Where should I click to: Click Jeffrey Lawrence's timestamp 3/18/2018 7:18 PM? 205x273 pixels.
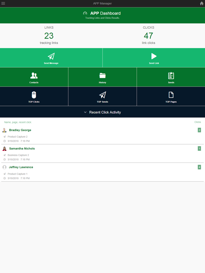point(19,178)
